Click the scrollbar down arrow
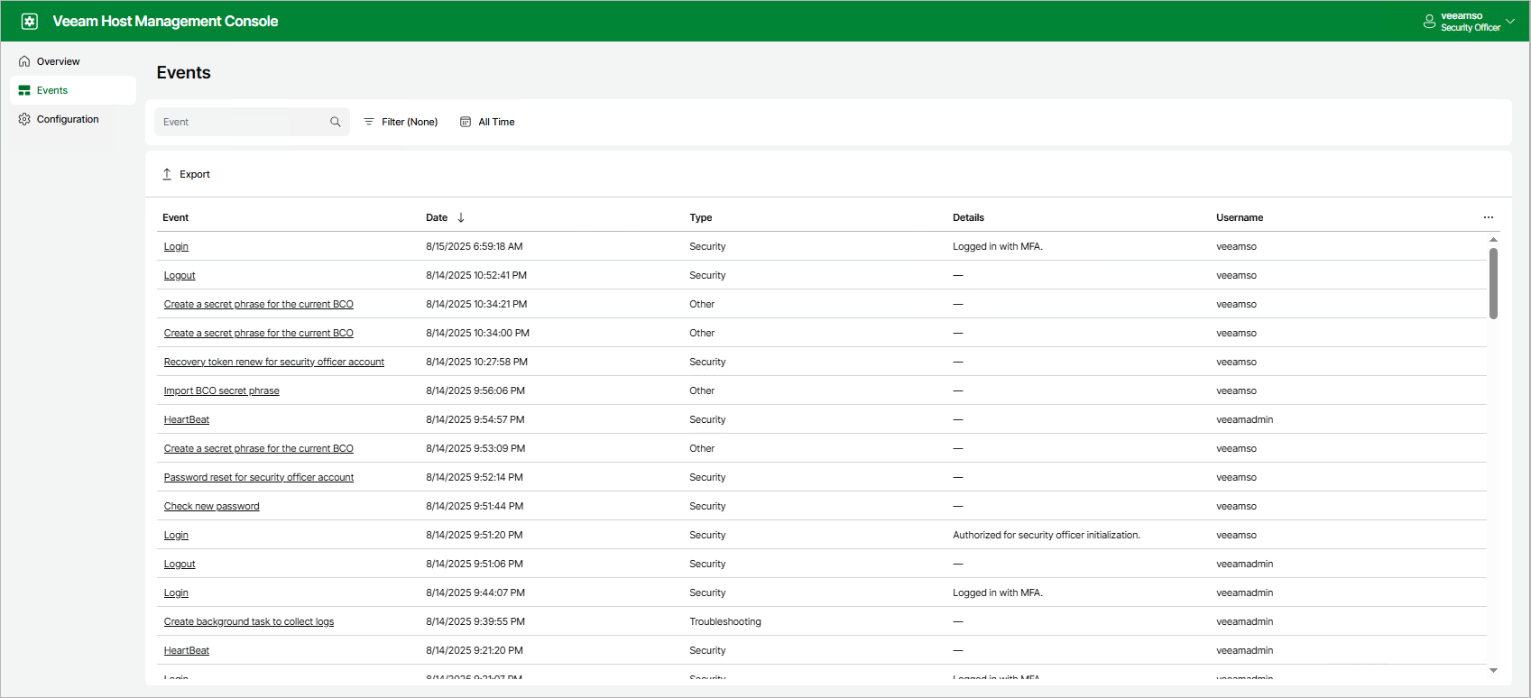This screenshot has width=1531, height=698. (1493, 670)
